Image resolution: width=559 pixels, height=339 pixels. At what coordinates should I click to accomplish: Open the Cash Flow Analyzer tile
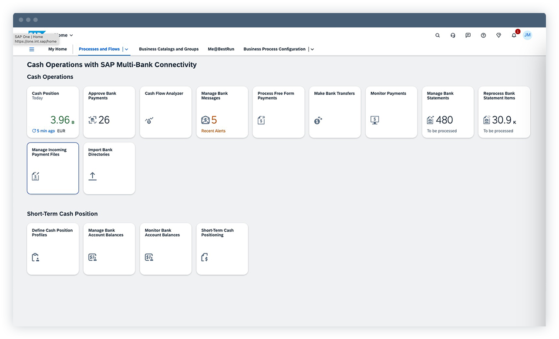point(165,112)
